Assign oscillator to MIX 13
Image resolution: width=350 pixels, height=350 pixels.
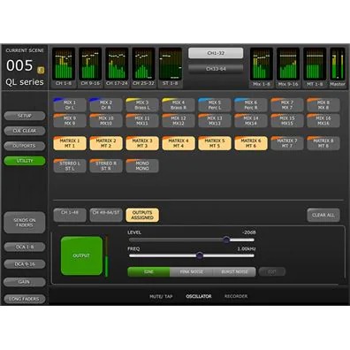tap(215, 120)
